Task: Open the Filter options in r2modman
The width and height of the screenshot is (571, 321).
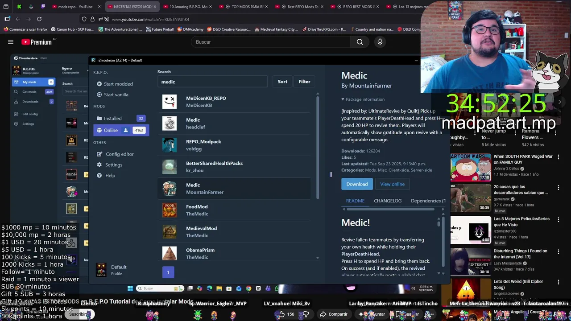Action: tap(304, 82)
